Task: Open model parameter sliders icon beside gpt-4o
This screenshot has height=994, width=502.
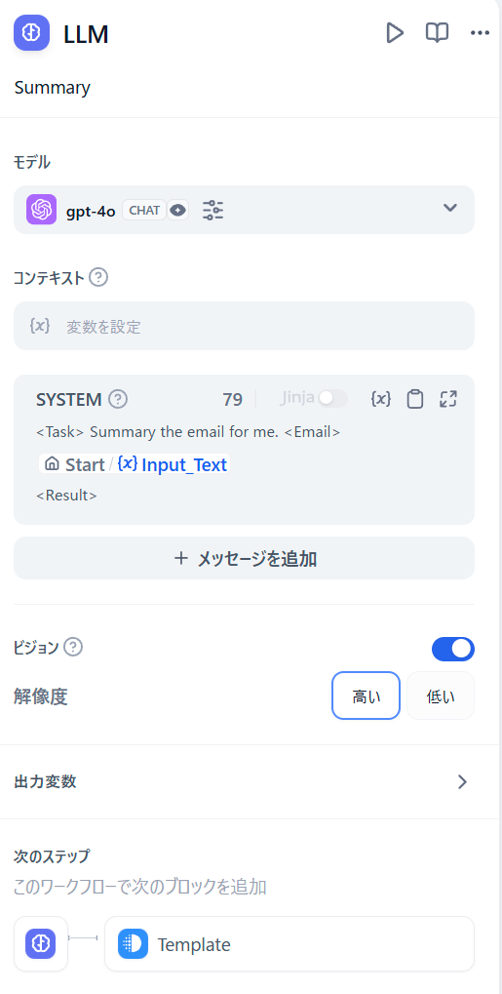Action: (212, 210)
